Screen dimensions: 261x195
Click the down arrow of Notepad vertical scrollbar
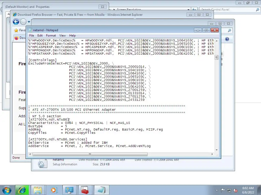217,150
